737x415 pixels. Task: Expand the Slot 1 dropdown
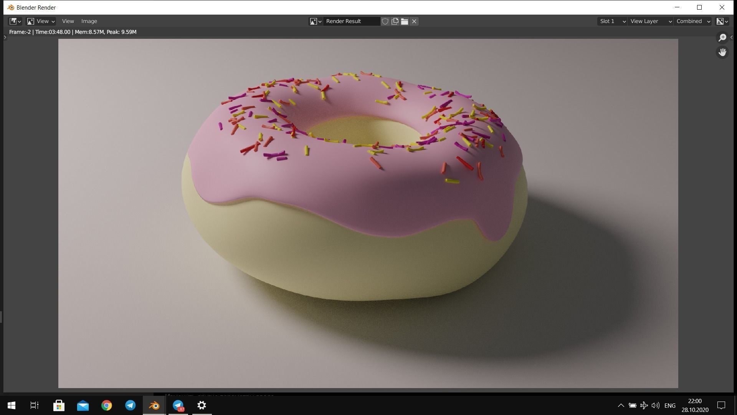(612, 21)
